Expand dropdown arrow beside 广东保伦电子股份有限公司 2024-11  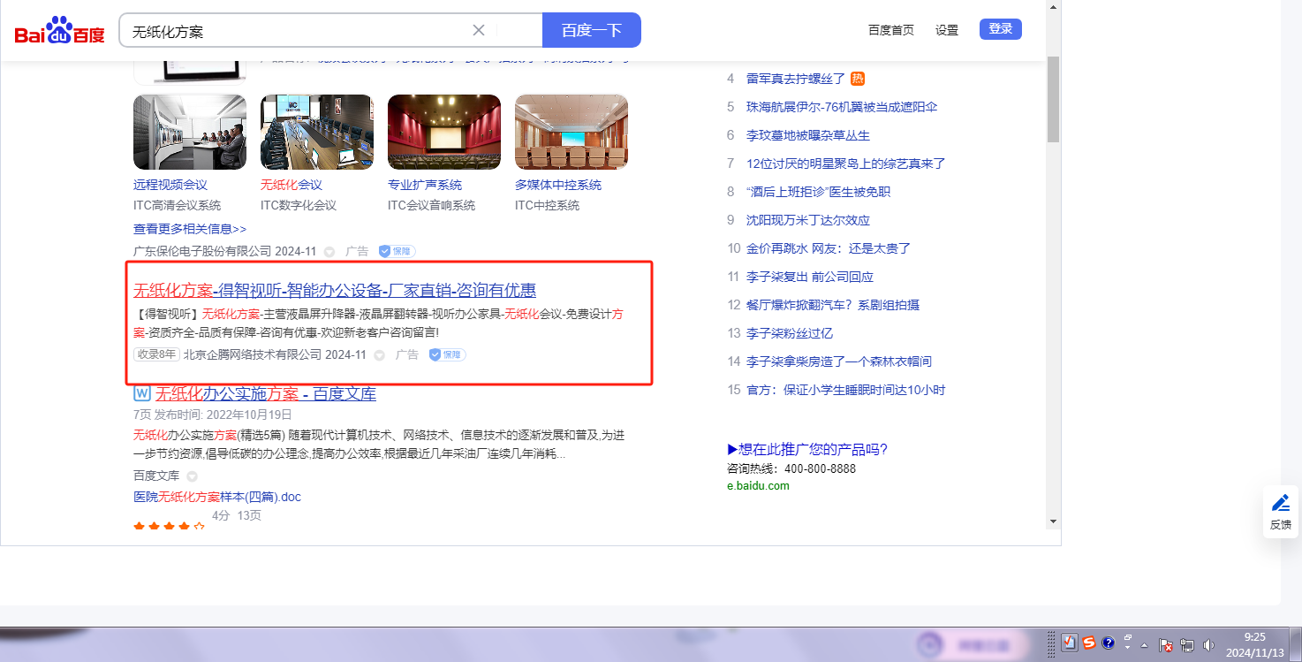pos(329,252)
